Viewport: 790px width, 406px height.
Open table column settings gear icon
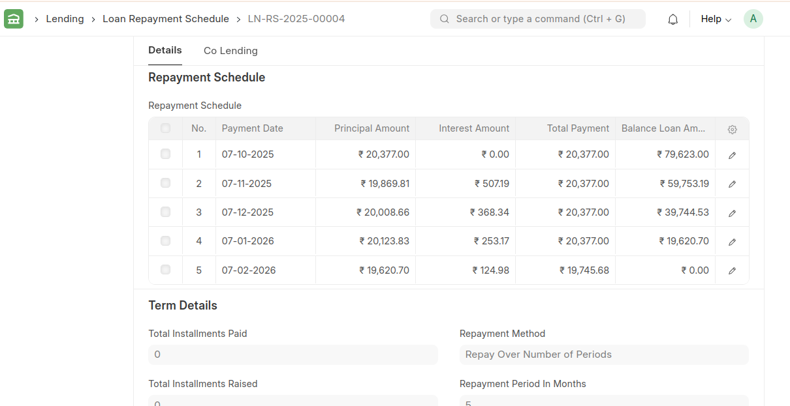pyautogui.click(x=732, y=129)
